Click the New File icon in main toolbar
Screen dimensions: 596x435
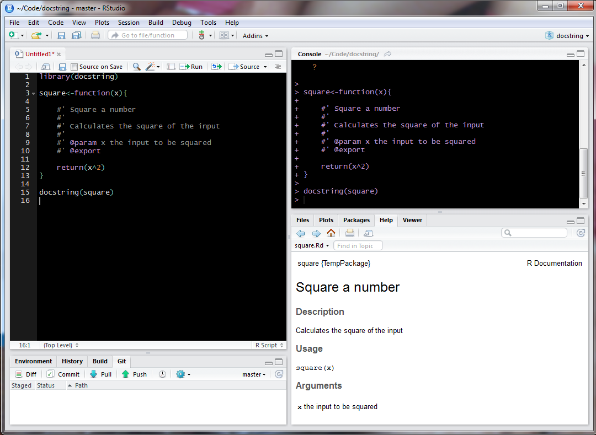[x=13, y=35]
